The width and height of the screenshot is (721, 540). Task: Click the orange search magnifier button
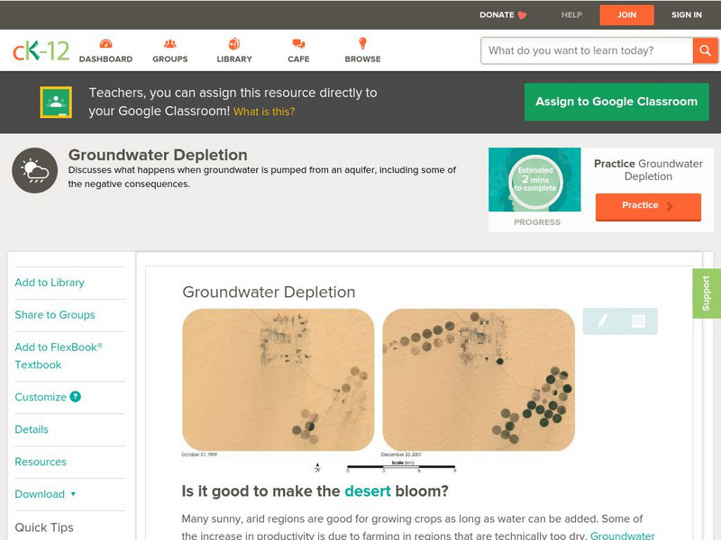point(705,50)
